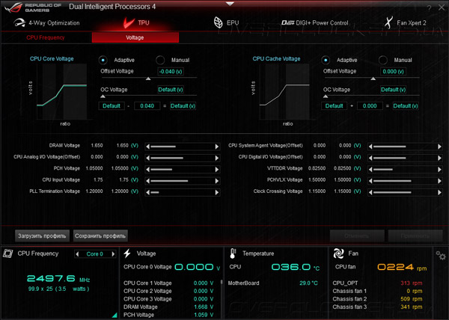449x320 pixels.
Task: Decrease CPU Digital I/O Voltage with left arrow
Action: coord(370,159)
